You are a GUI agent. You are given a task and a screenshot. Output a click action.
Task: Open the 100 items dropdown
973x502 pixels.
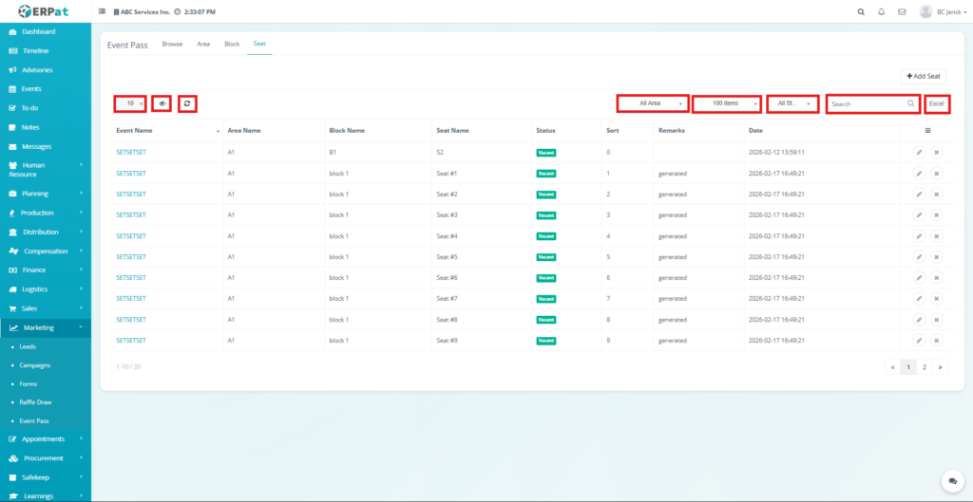(726, 103)
